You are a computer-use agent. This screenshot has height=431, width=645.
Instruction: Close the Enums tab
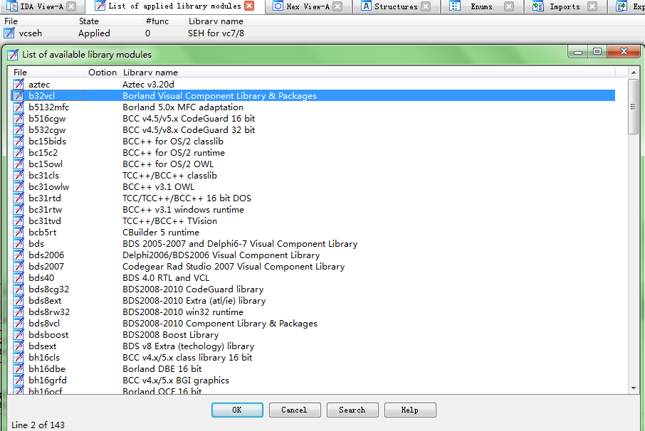509,6
